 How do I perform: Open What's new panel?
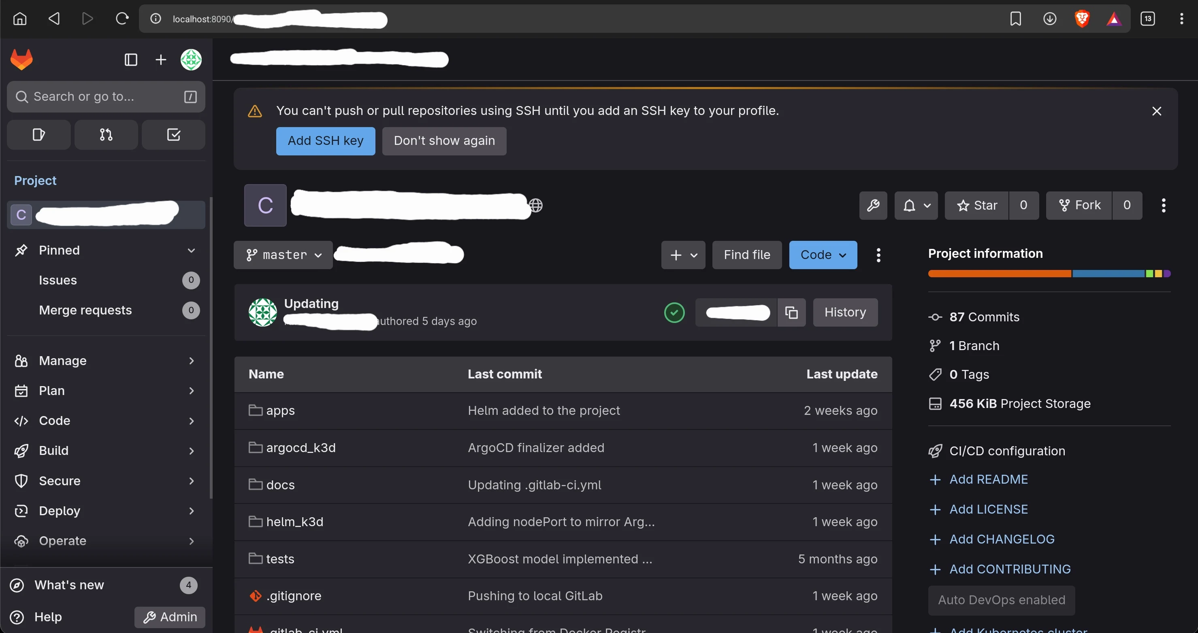106,585
